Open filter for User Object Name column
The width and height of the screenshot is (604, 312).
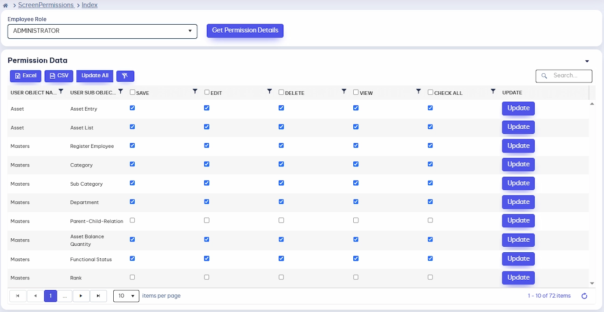pyautogui.click(x=61, y=92)
